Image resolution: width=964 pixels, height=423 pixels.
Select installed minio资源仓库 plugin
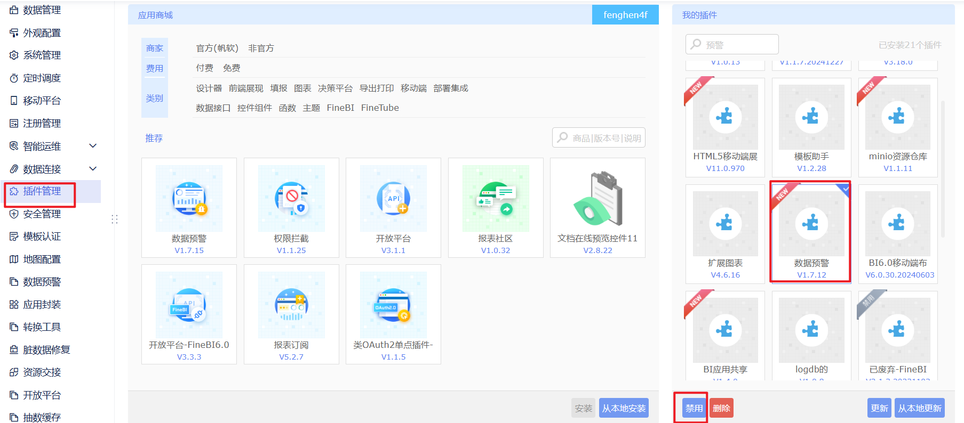tap(898, 128)
